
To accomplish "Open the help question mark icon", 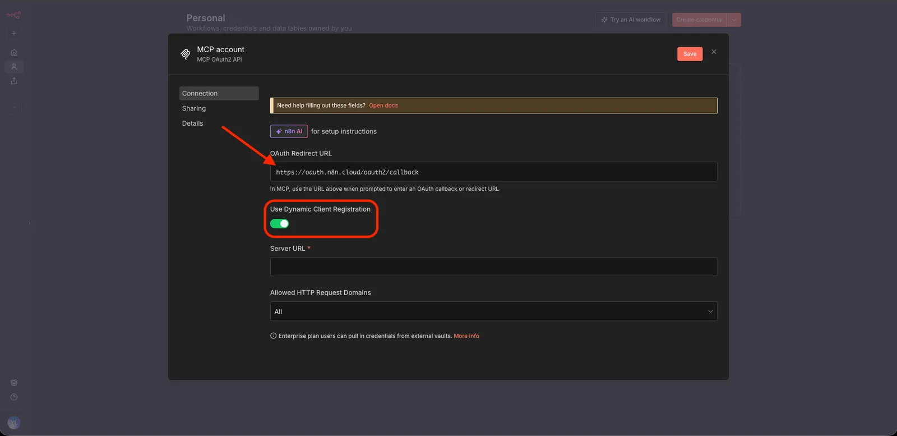I will tap(14, 397).
